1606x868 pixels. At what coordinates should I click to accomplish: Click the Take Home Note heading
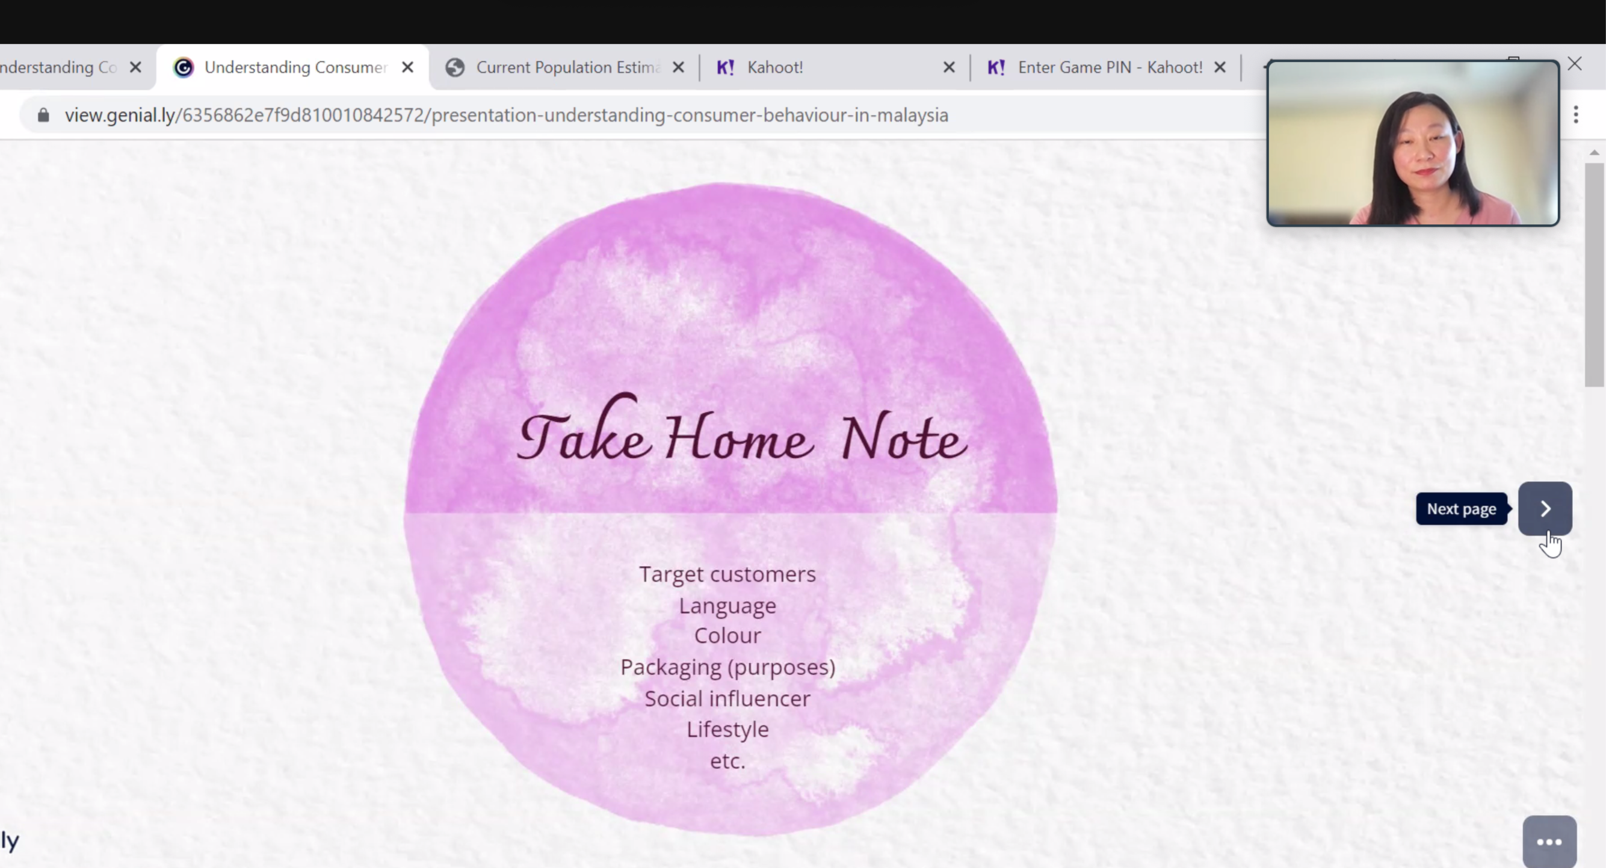click(x=742, y=436)
